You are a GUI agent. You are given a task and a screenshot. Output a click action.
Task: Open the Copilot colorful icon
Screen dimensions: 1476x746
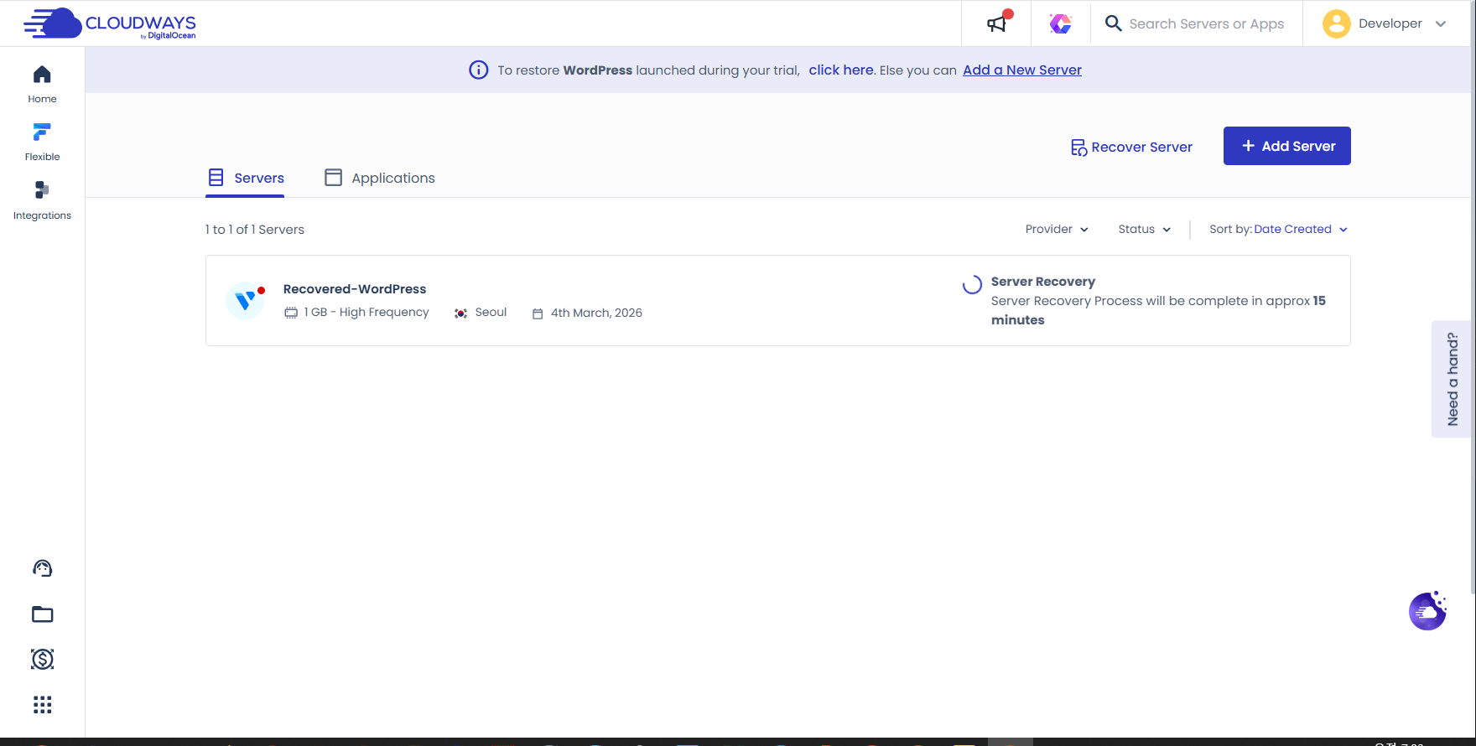click(x=1060, y=23)
